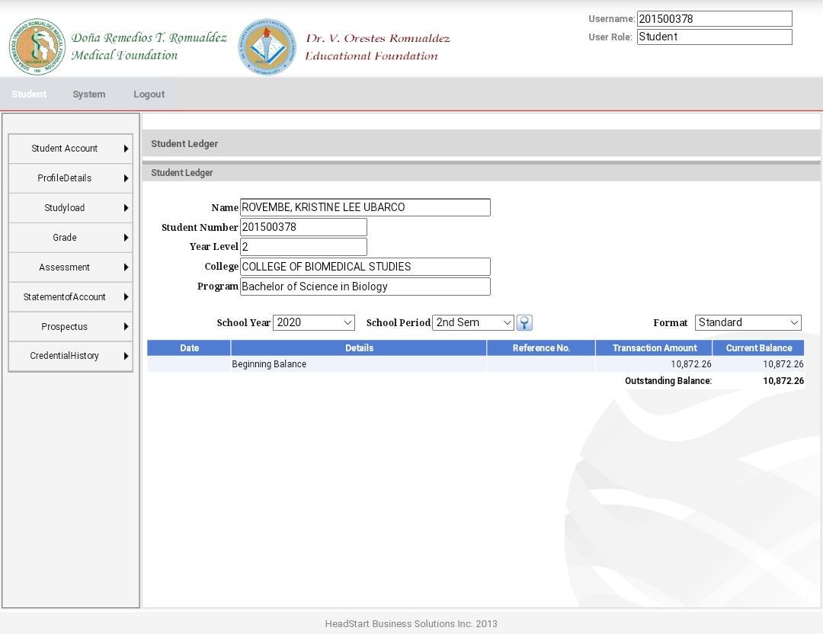Select Prospectus from the sidebar
The width and height of the screenshot is (823, 634).
(65, 327)
